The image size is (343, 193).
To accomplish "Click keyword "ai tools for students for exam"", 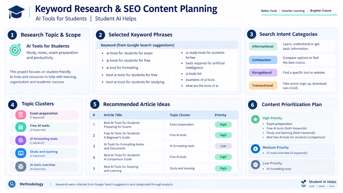I will 129,53.
